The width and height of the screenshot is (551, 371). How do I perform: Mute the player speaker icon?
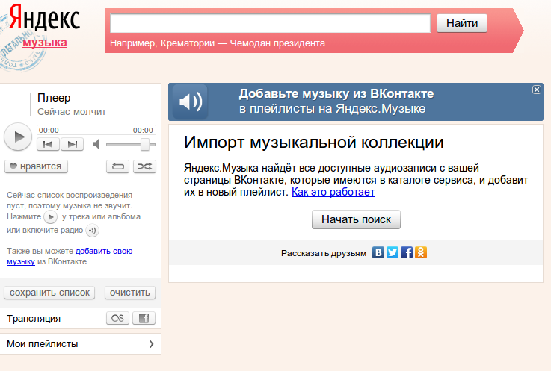pos(96,144)
